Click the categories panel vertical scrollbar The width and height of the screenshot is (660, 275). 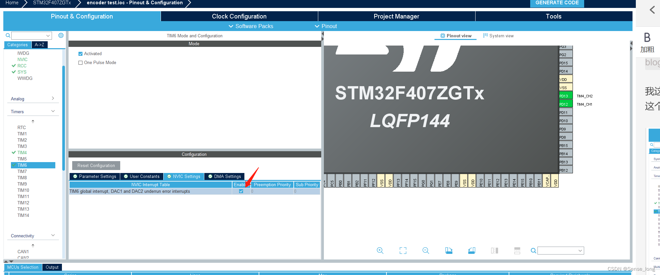[x=63, y=118]
